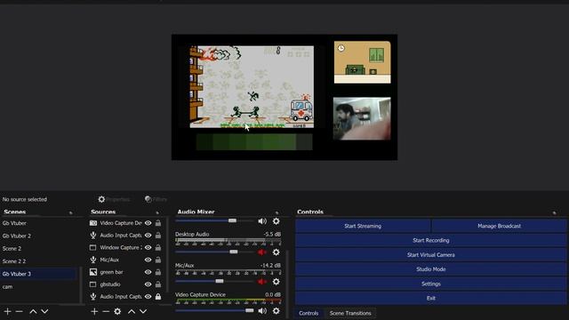The image size is (569, 320).
Task: Click the camera icon of Video Capture Device source
Action: 93,223
